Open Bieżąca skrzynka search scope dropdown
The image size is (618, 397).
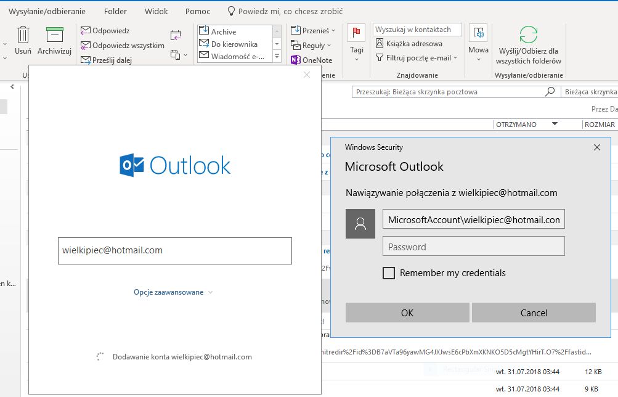pyautogui.click(x=589, y=92)
